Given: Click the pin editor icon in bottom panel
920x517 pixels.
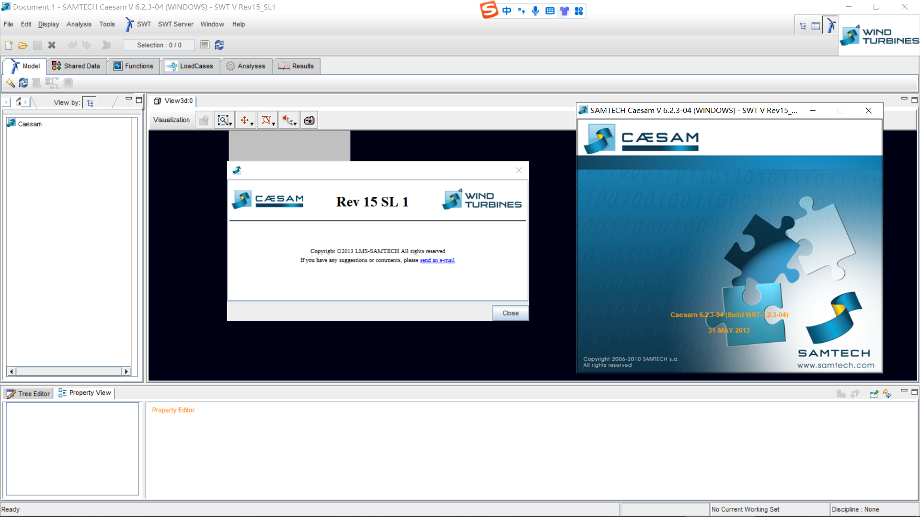Looking at the screenshot, I should click(x=874, y=393).
